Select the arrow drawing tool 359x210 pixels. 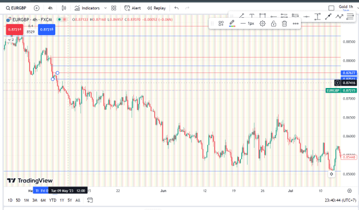click(328, 17)
